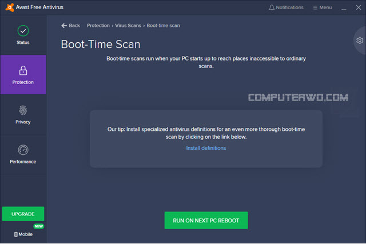Click Protection in the breadcrumb
This screenshot has height=244, width=366.
(x=98, y=25)
